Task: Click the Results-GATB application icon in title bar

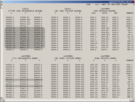Action: [x=133, y=2]
